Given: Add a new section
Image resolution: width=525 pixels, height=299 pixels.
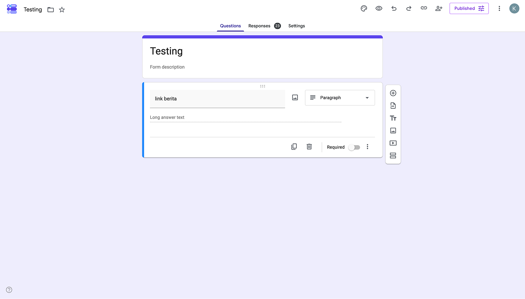Looking at the screenshot, I should tap(393, 155).
